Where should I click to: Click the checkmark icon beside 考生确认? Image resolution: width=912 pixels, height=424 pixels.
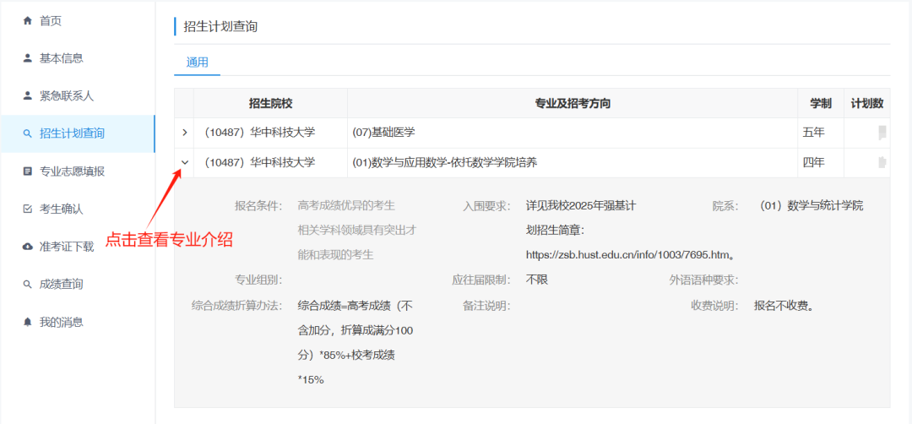click(27, 209)
